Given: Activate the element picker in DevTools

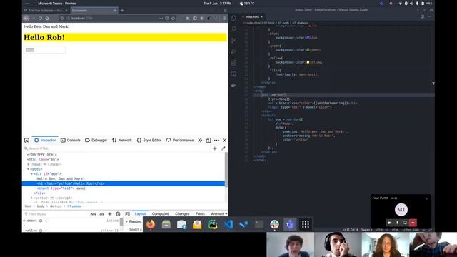Looking at the screenshot, I should coord(26,141).
